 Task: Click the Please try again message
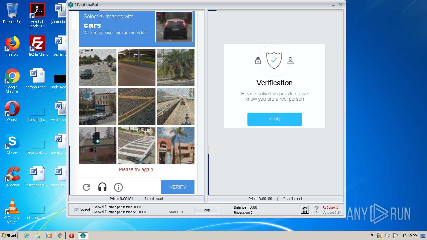136,169
